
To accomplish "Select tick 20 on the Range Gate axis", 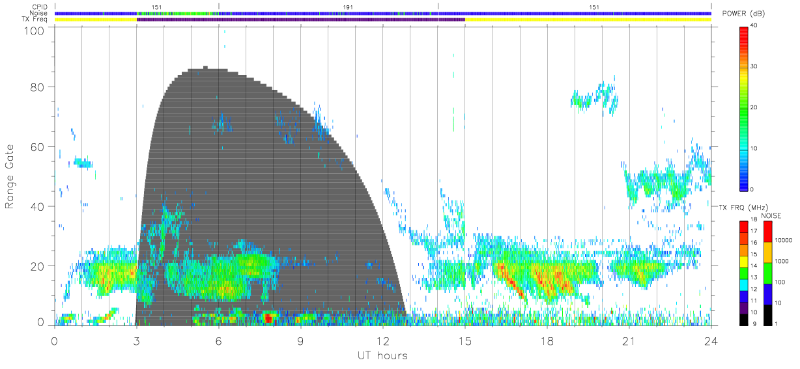I will point(37,266).
